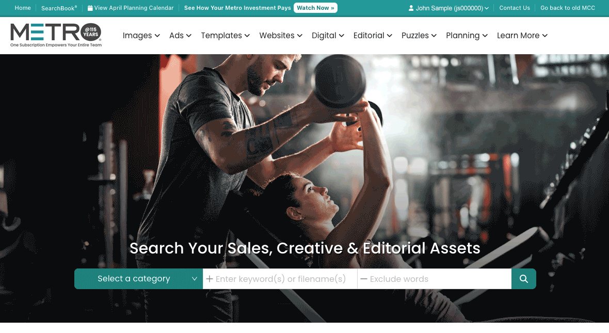Expand the Puzzles menu chevron
The width and height of the screenshot is (609, 333).
coord(434,35)
